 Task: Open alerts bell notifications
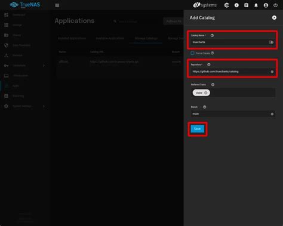pyautogui.click(x=256, y=5)
